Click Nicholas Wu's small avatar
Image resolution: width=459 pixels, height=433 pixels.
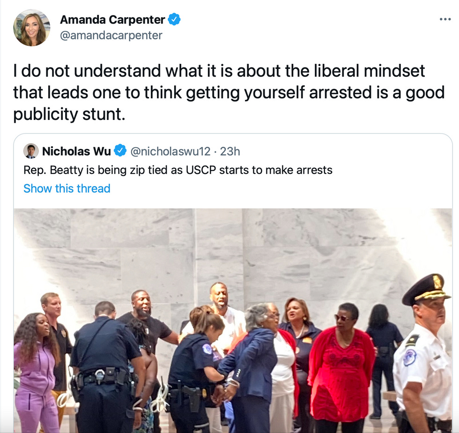(x=31, y=151)
